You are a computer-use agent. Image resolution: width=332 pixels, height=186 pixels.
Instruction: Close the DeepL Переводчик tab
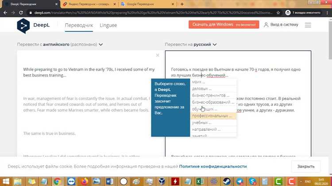(x=56, y=4)
